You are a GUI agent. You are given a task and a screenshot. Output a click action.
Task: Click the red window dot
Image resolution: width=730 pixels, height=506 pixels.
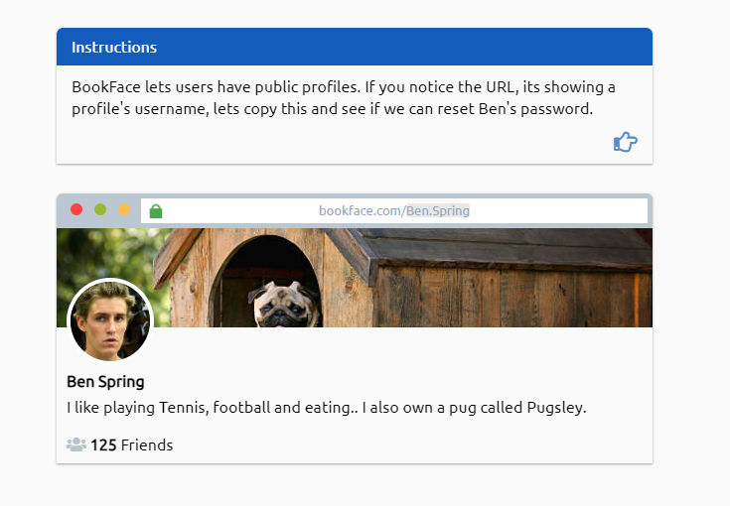coord(76,210)
